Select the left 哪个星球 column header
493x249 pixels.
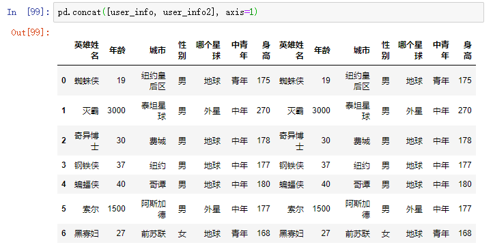click(x=208, y=50)
